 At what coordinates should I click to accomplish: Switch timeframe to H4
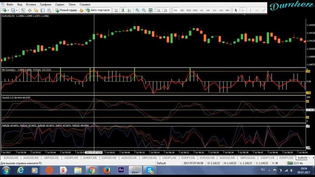coord(208,10)
